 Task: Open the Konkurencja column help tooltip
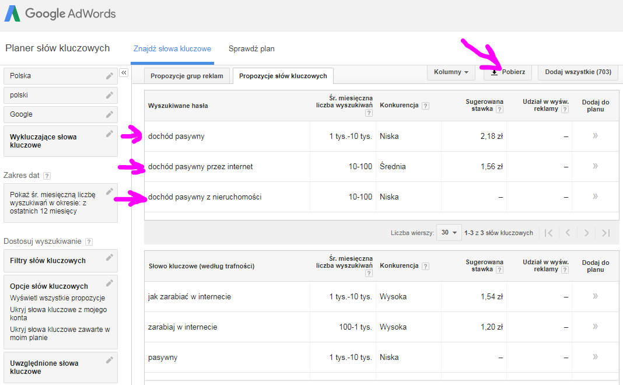click(425, 106)
